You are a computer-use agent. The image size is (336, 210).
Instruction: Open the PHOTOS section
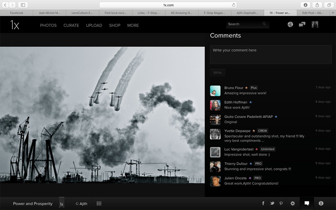(48, 25)
